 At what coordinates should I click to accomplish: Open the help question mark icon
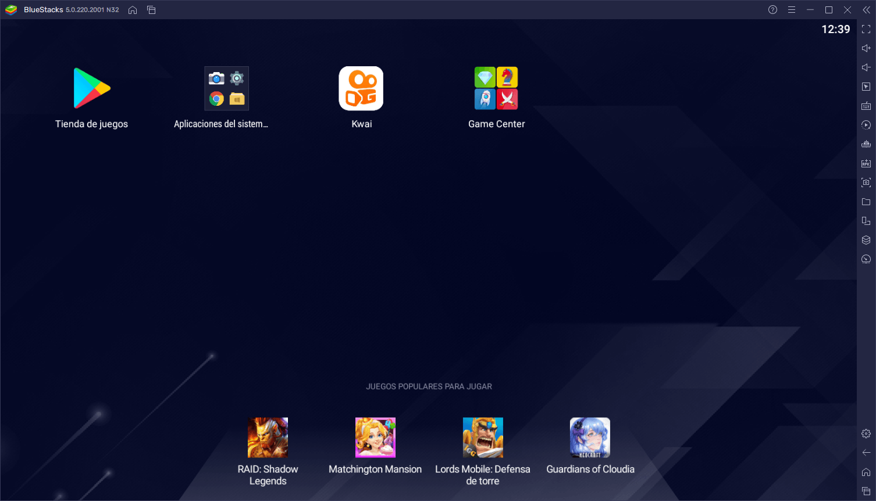(772, 10)
